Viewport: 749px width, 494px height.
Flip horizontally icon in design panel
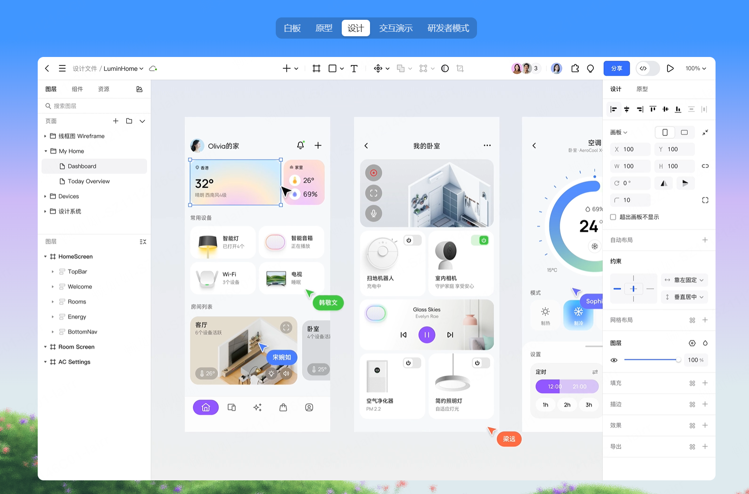tap(664, 183)
